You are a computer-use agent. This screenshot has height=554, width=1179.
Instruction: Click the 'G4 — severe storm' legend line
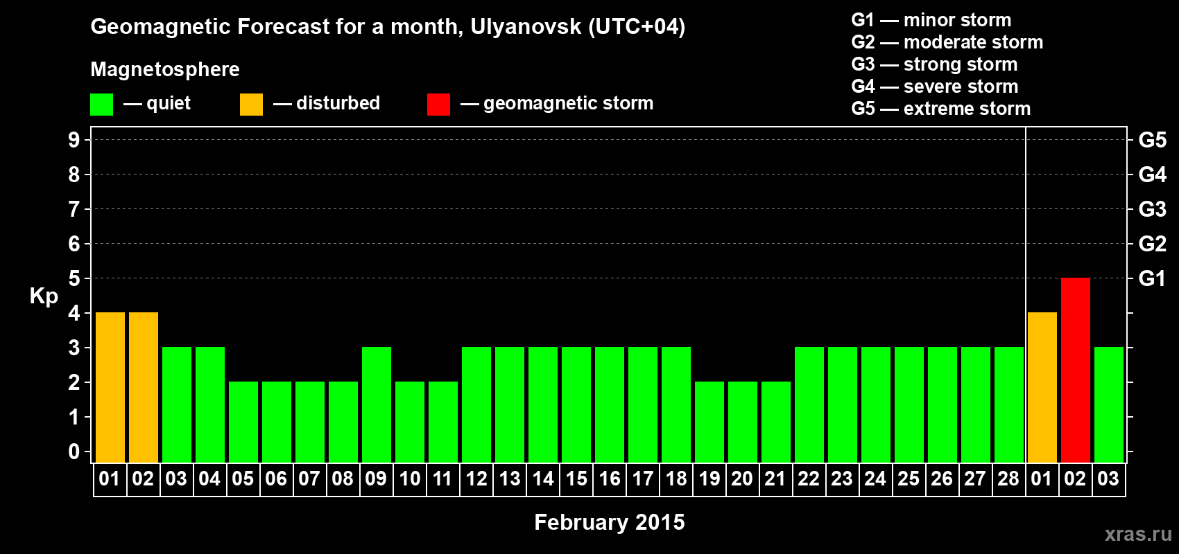935,87
